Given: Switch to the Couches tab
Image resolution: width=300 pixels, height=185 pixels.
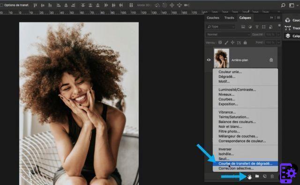Looking at the screenshot, I should point(213,18).
